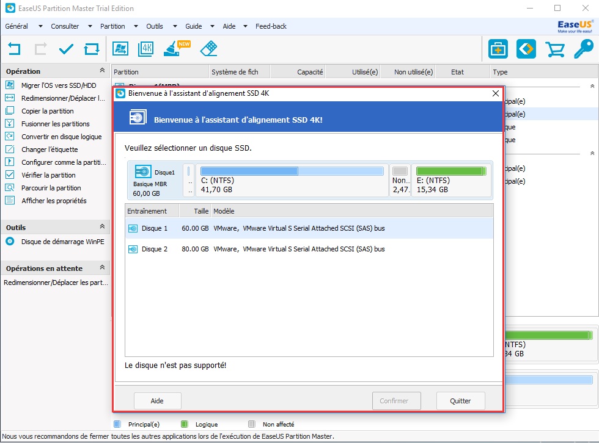Click Convertir en disque logique icon
The height and width of the screenshot is (443, 599).
tap(10, 137)
